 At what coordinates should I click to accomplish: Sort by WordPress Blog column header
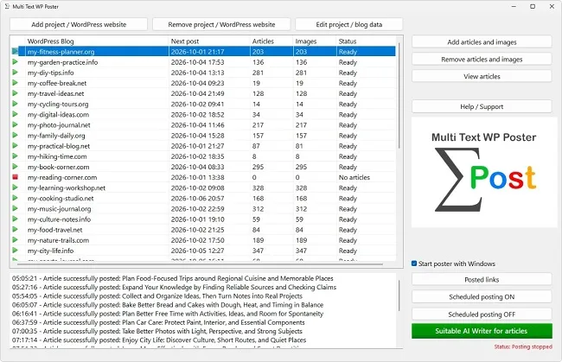point(97,41)
